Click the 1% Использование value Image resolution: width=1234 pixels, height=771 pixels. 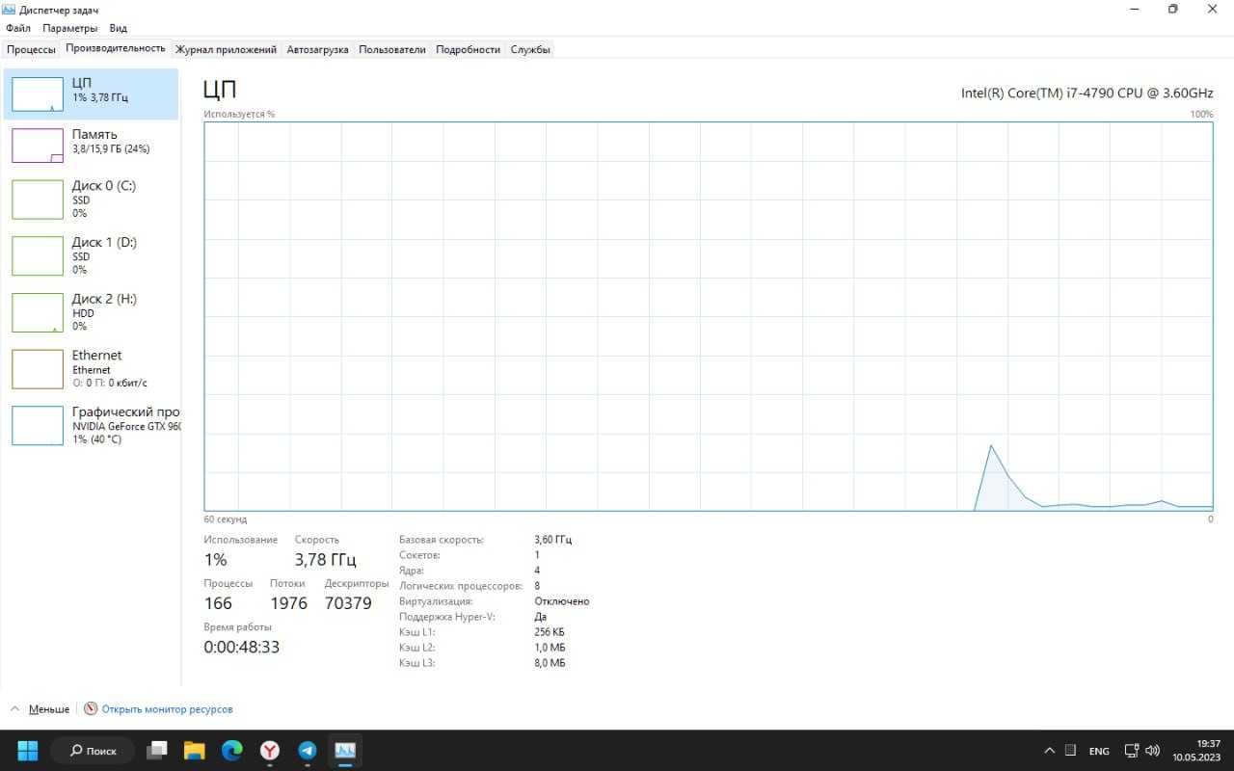215,560
